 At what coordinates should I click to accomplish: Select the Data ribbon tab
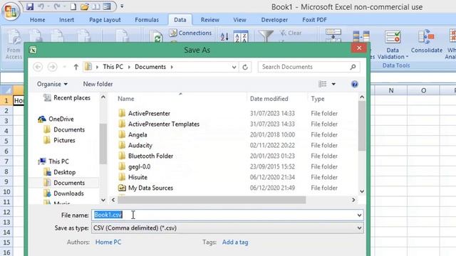pos(180,20)
